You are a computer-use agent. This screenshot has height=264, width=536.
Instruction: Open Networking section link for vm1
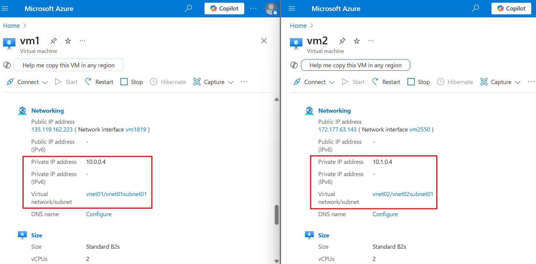point(48,111)
